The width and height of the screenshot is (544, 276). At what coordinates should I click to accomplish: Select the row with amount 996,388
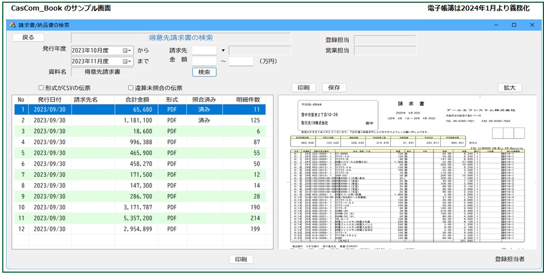[140, 142]
